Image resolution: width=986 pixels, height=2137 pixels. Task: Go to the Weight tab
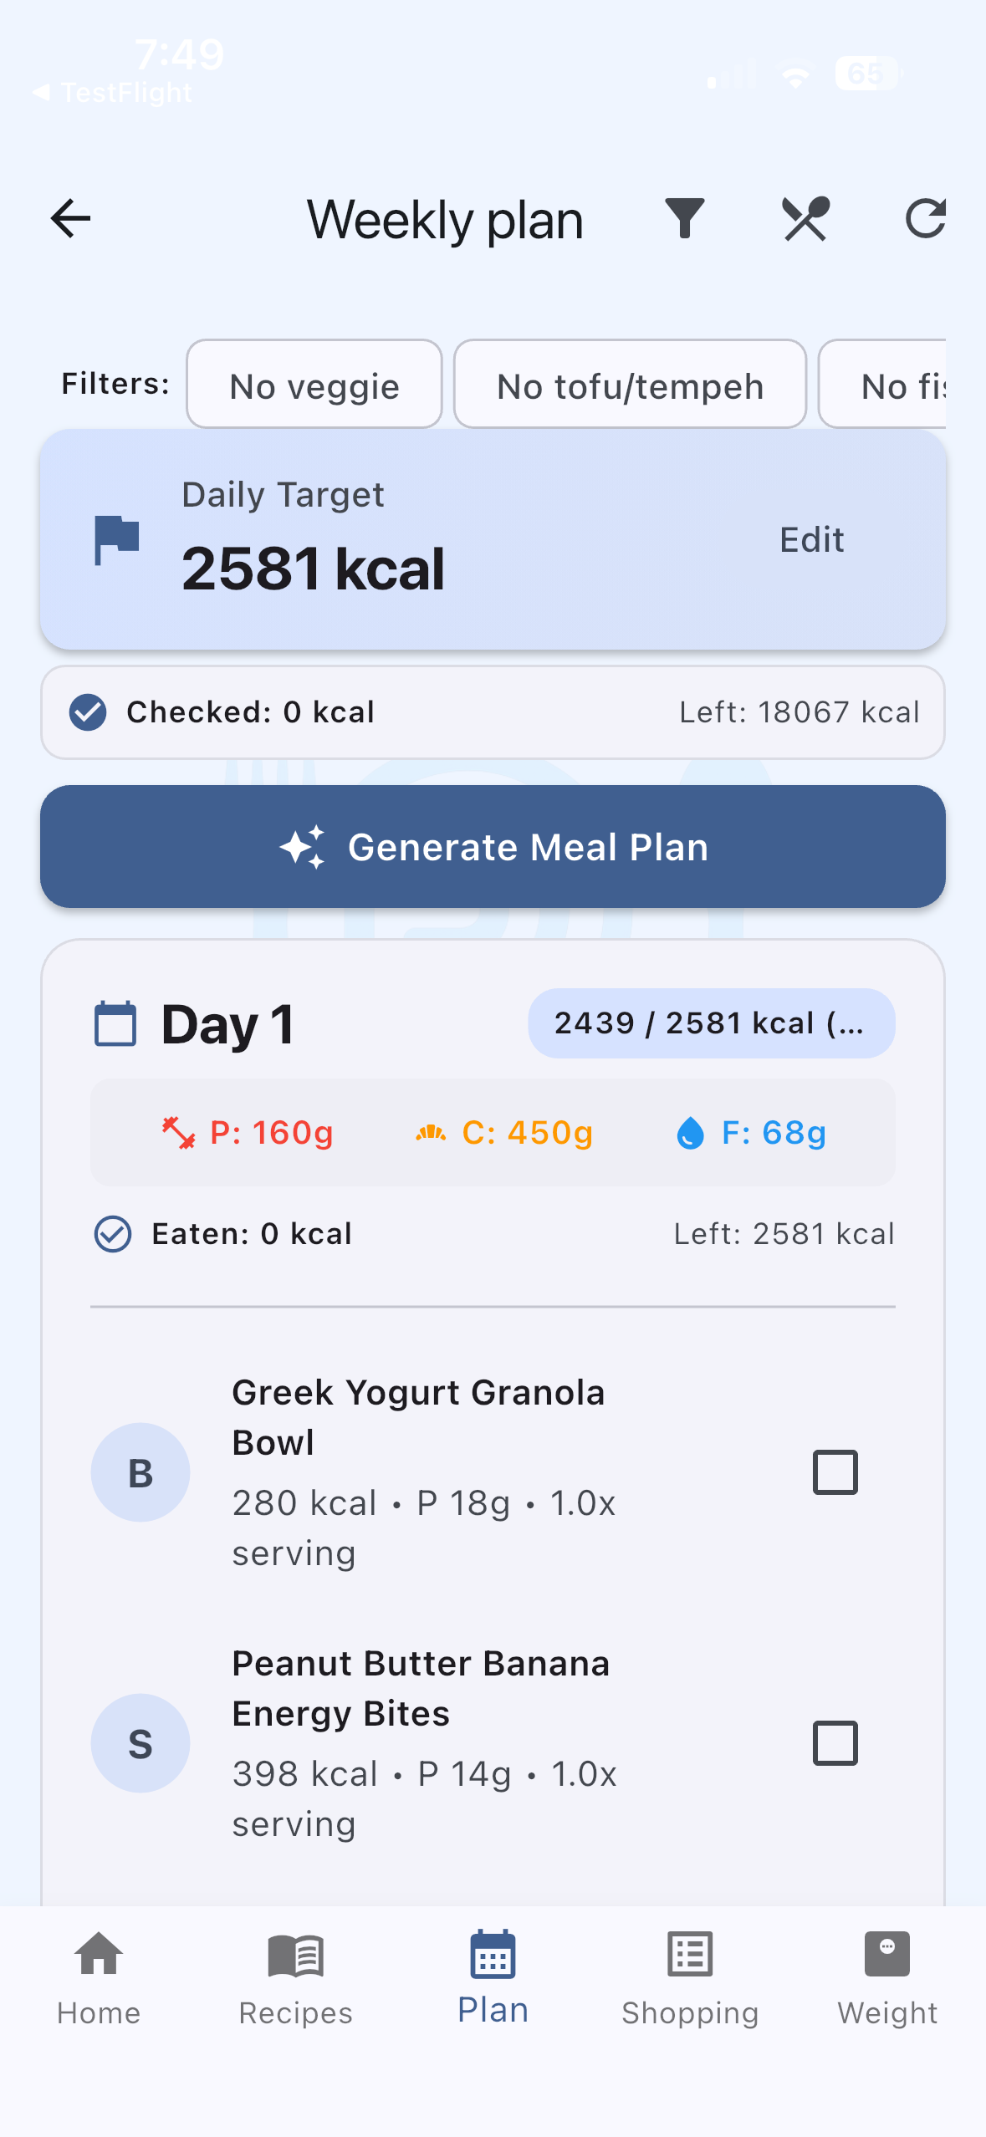click(887, 1979)
